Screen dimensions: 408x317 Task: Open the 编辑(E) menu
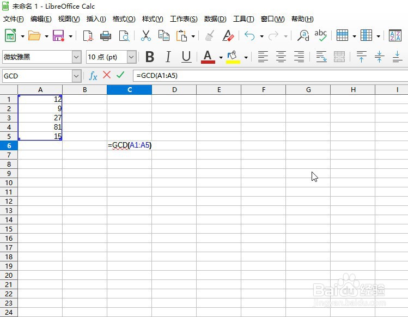[41, 19]
